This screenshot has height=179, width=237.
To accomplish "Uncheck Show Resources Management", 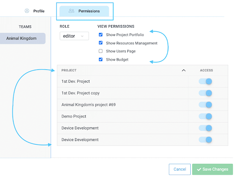I will [x=100, y=43].
